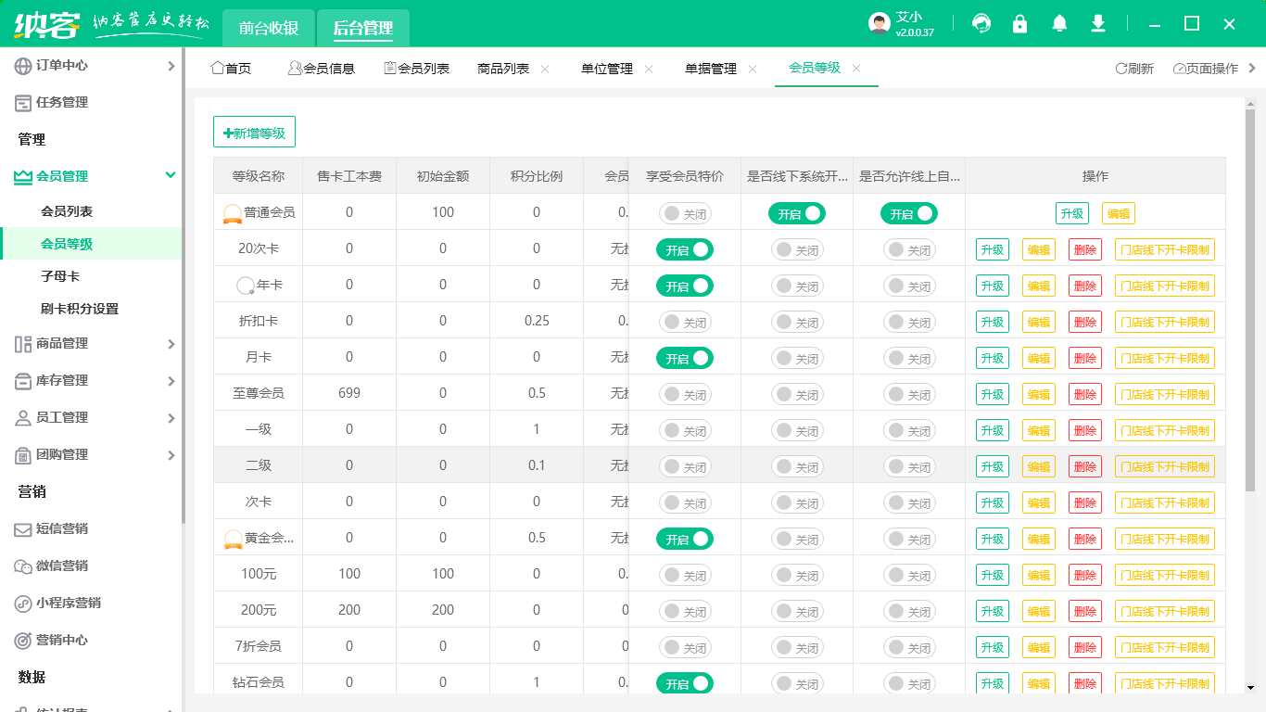
Task: Collapse the 会员管理 sidebar section
Action: (170, 175)
